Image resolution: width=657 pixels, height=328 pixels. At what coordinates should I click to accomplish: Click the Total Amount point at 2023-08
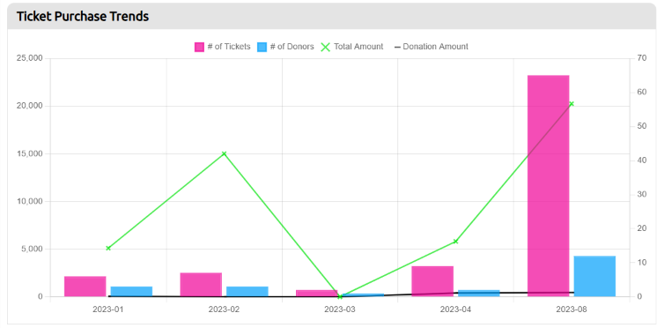coord(572,103)
